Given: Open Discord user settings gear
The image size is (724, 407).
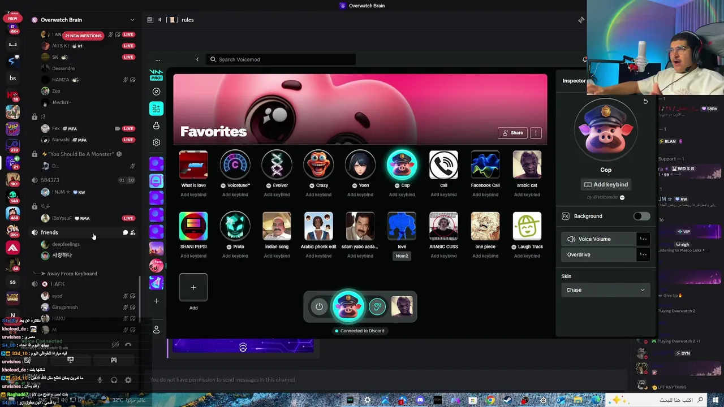Looking at the screenshot, I should click(128, 380).
